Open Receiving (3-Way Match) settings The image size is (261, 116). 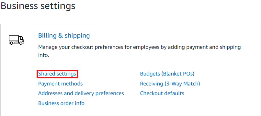[x=170, y=84]
